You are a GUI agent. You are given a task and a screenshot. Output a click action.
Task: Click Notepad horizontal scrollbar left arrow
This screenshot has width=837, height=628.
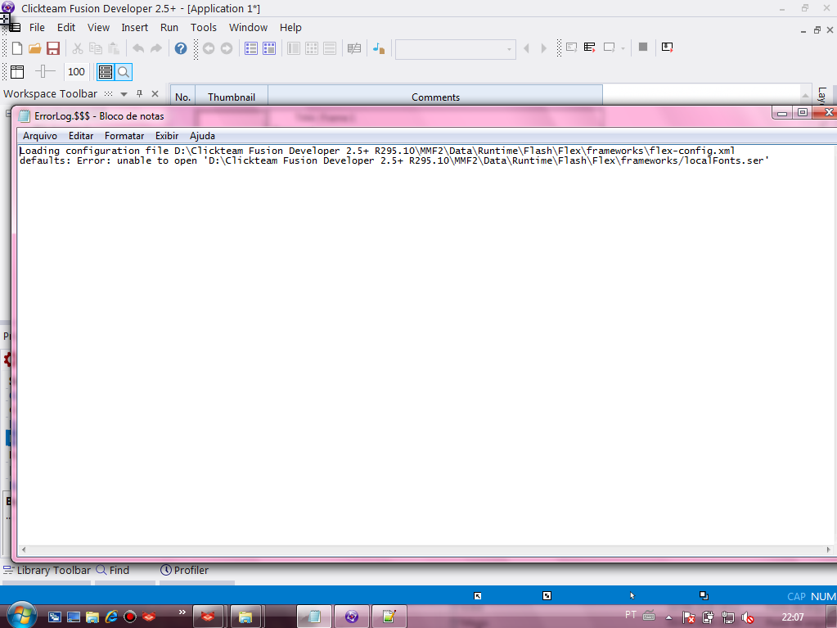[23, 549]
